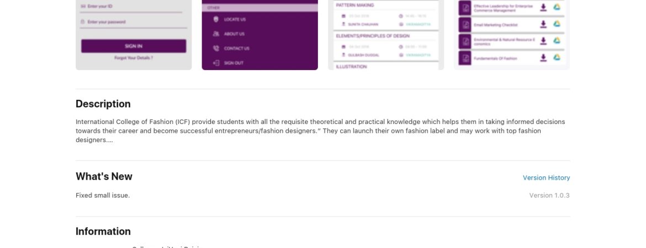Click the Forgot Your Details link
The width and height of the screenshot is (646, 248).
coord(134,58)
